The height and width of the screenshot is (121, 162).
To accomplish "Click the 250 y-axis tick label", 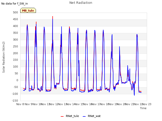I will pyautogui.click(x=15, y=46).
